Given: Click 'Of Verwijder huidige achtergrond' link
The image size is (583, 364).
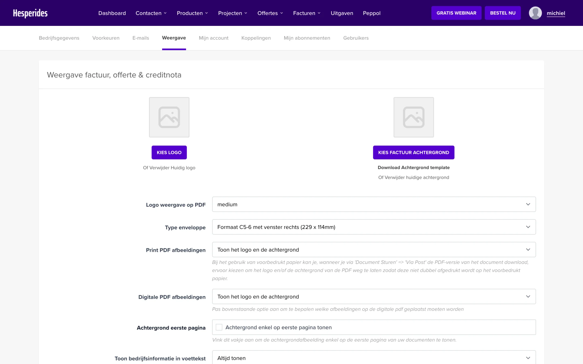Looking at the screenshot, I should (x=414, y=177).
